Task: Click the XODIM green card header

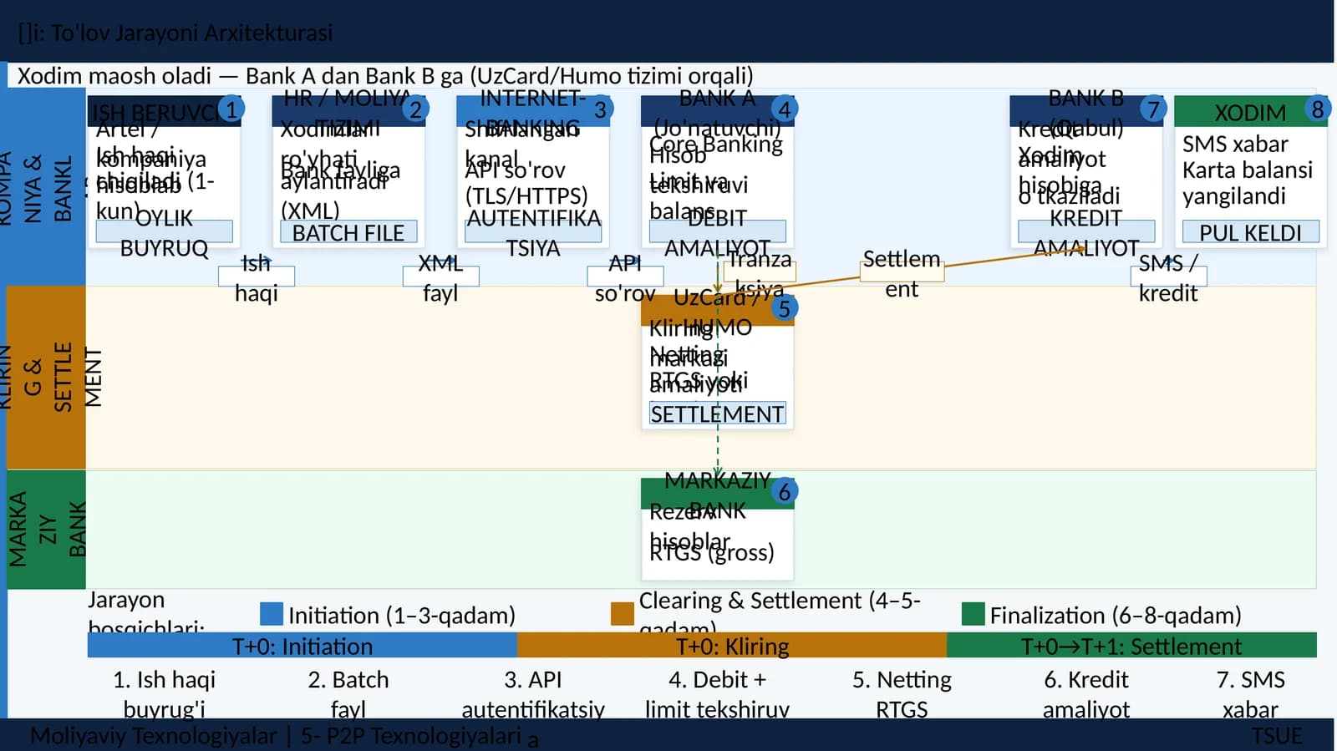Action: coord(1251,112)
